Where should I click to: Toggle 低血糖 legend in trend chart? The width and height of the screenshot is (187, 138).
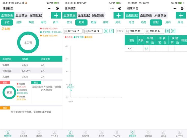(x=69, y=37)
